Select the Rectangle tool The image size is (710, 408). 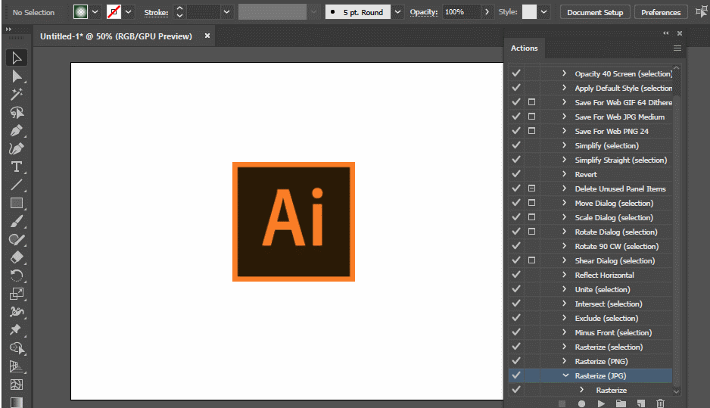(17, 203)
